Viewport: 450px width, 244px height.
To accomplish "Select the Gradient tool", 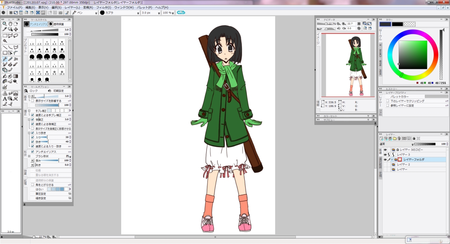I will coord(15,76).
